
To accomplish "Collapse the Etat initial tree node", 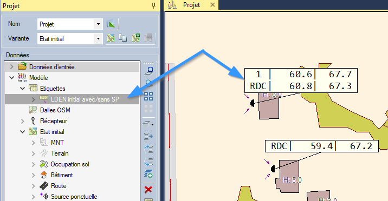I will [23, 132].
